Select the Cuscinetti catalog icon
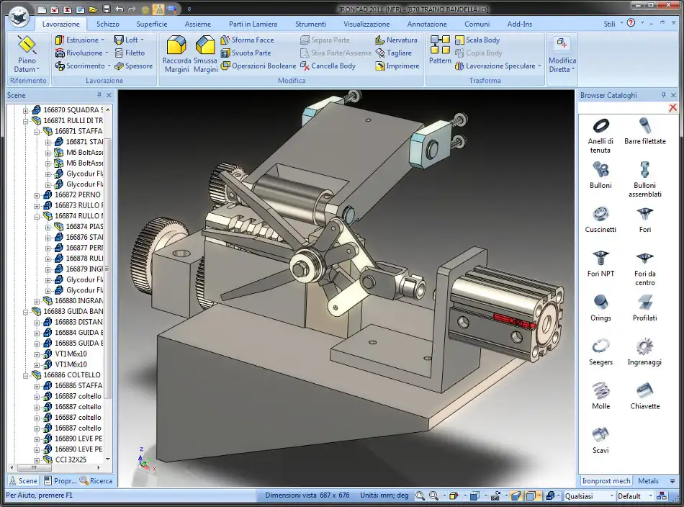Screen dimensions: 684x507 (x=600, y=215)
